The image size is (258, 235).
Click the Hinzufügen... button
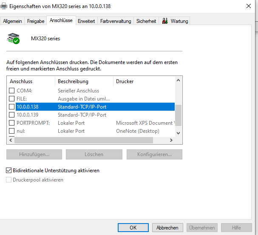coord(34,154)
